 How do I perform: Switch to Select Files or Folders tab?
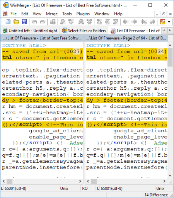[x=84, y=31]
